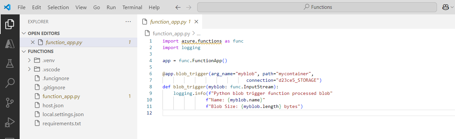
Task: Open the View menu
Action: click(81, 7)
